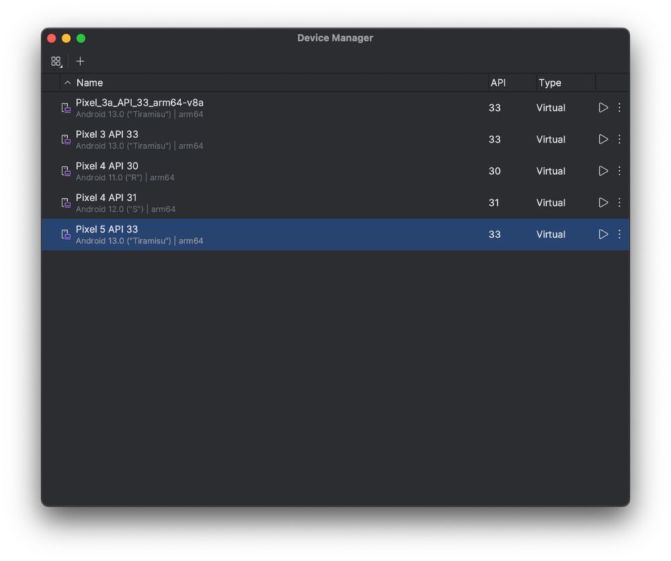Click device icon for Pixel 5 API 33
The image size is (671, 561).
point(66,234)
